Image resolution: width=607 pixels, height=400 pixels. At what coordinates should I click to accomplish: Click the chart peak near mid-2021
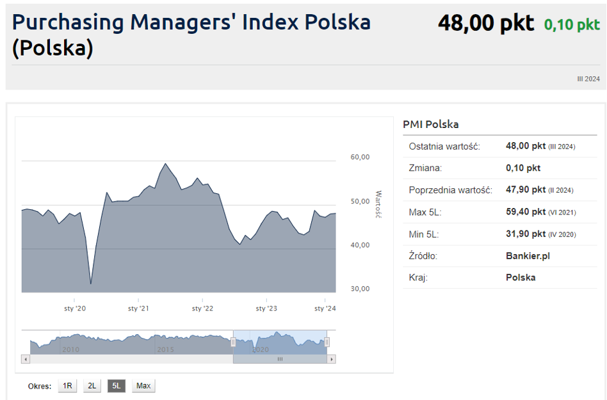(x=166, y=164)
